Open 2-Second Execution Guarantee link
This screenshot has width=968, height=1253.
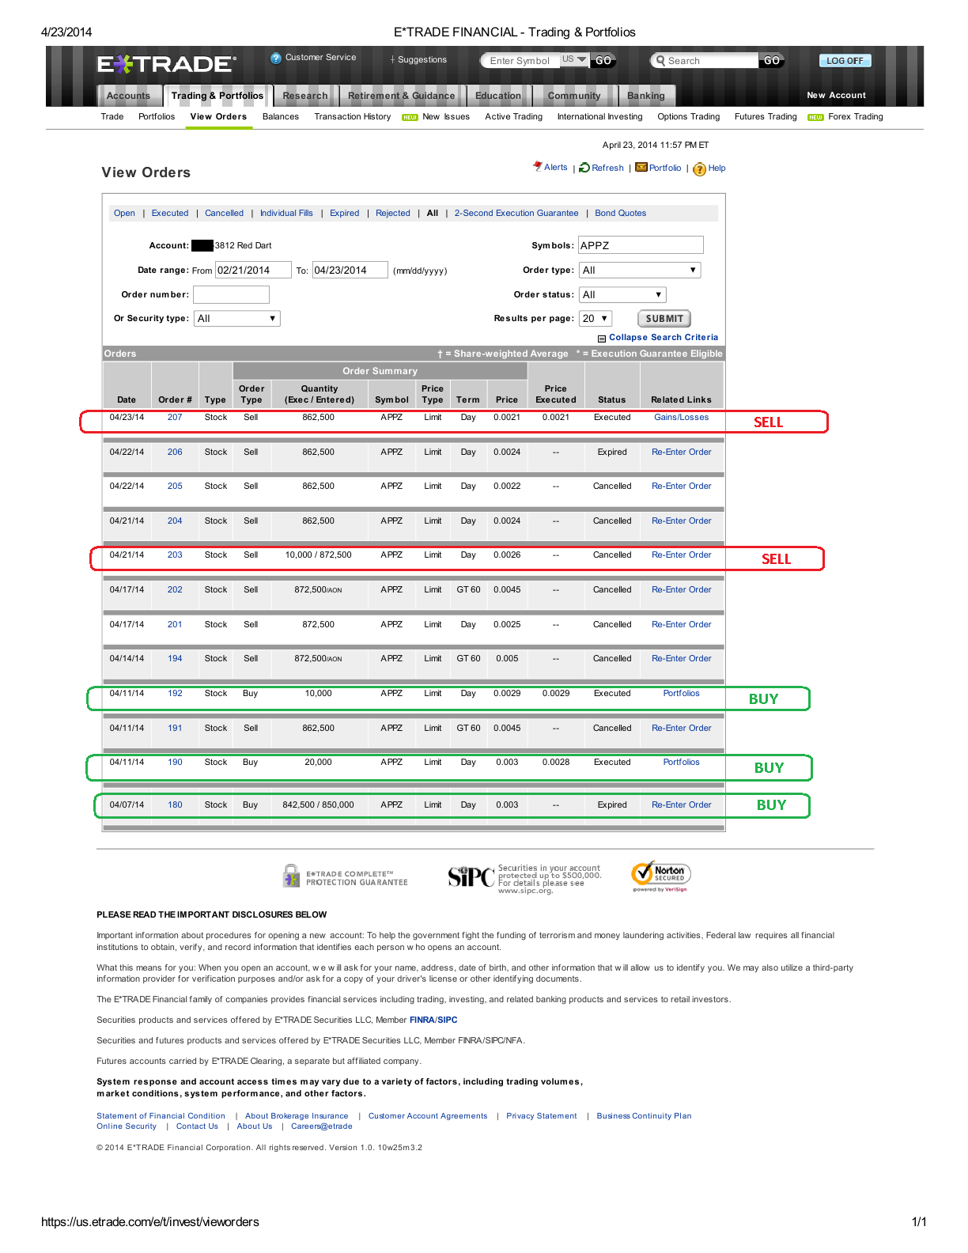point(516,214)
